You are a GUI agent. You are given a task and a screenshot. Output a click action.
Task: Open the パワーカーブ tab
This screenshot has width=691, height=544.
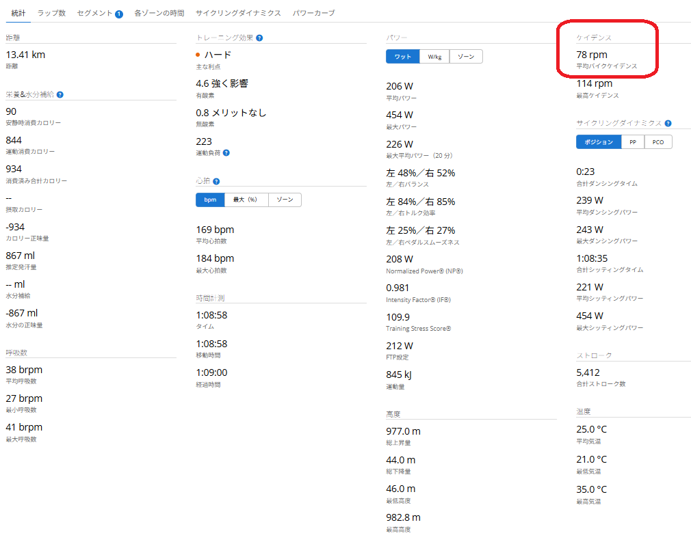tap(313, 13)
